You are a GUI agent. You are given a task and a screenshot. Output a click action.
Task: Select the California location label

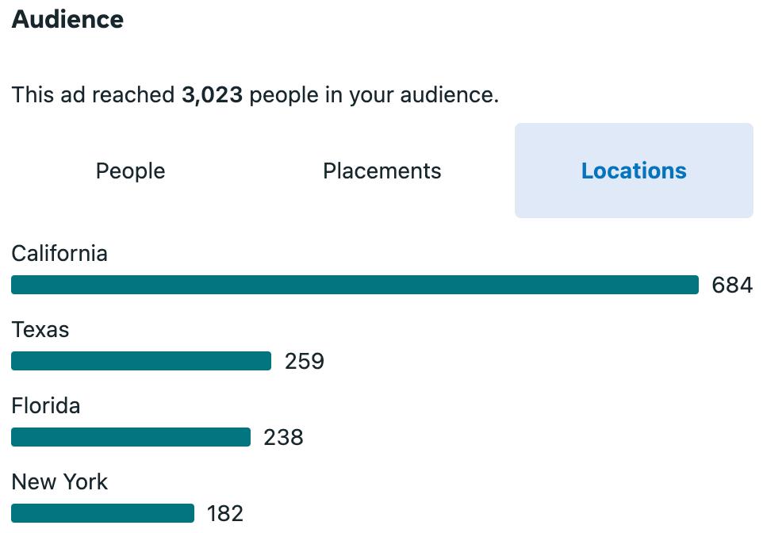coord(59,254)
